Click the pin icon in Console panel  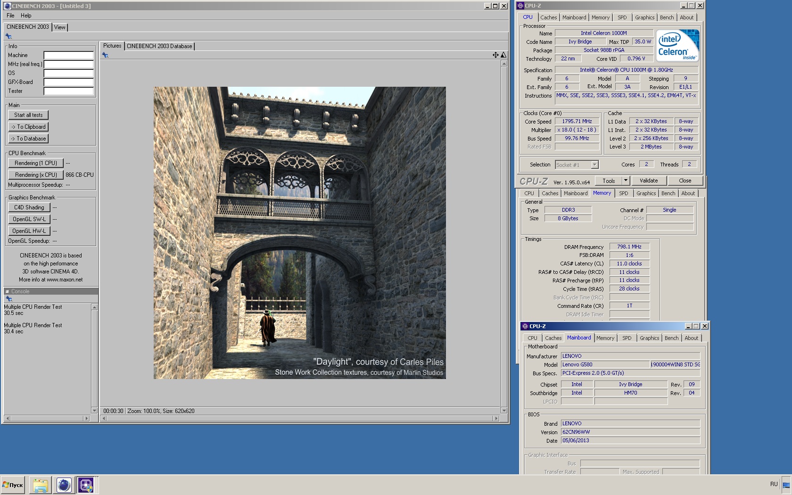point(8,298)
